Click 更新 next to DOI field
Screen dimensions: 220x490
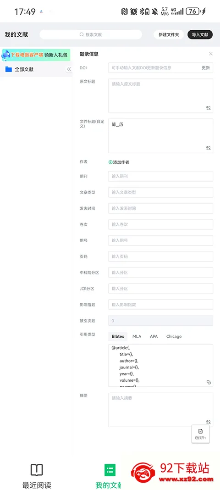(206, 67)
